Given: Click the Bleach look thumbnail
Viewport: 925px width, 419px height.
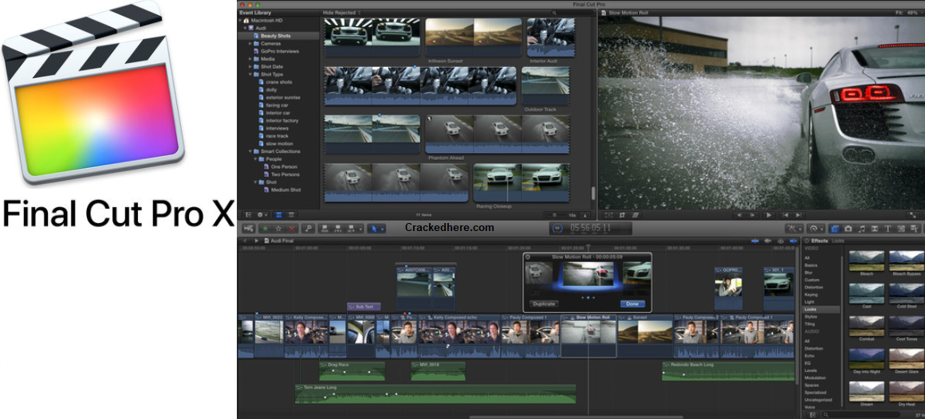Looking at the screenshot, I should 867,260.
